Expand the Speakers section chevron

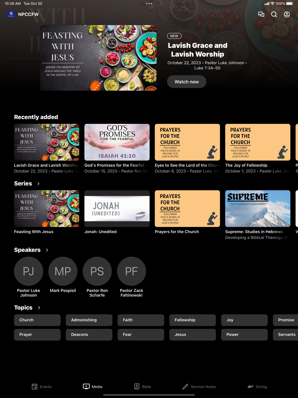(47, 250)
